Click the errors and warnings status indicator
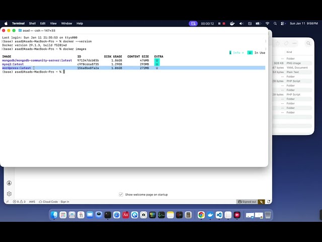 coord(19,202)
